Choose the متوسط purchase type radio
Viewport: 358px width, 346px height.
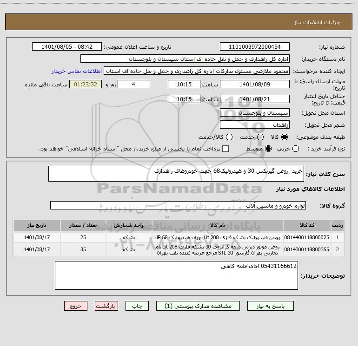tap(268, 149)
